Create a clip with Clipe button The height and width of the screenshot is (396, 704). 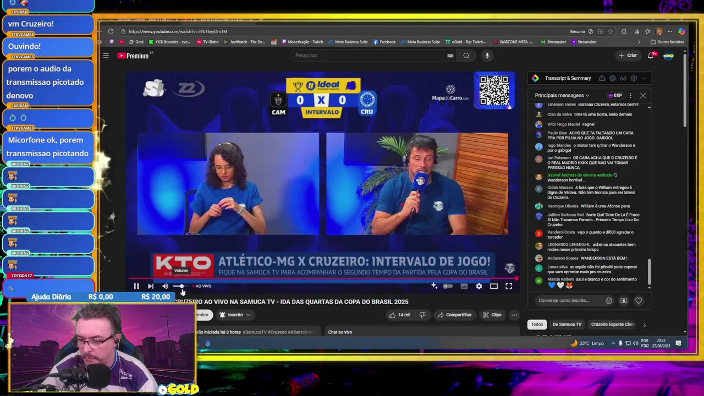pos(492,315)
